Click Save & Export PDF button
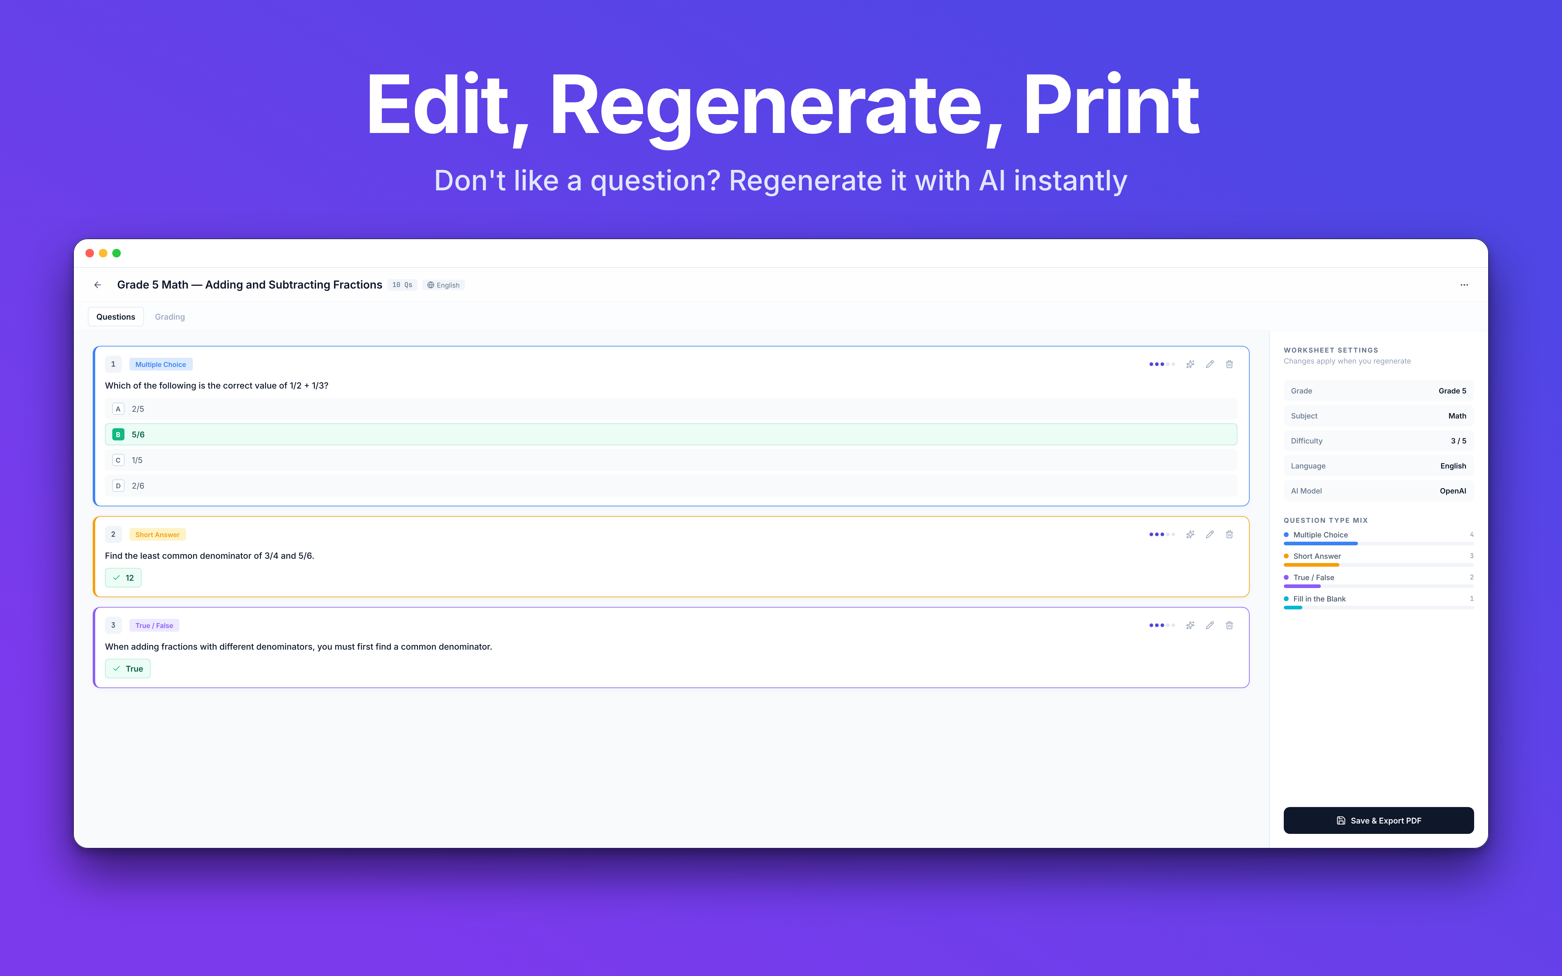The width and height of the screenshot is (1562, 976). [x=1378, y=820]
